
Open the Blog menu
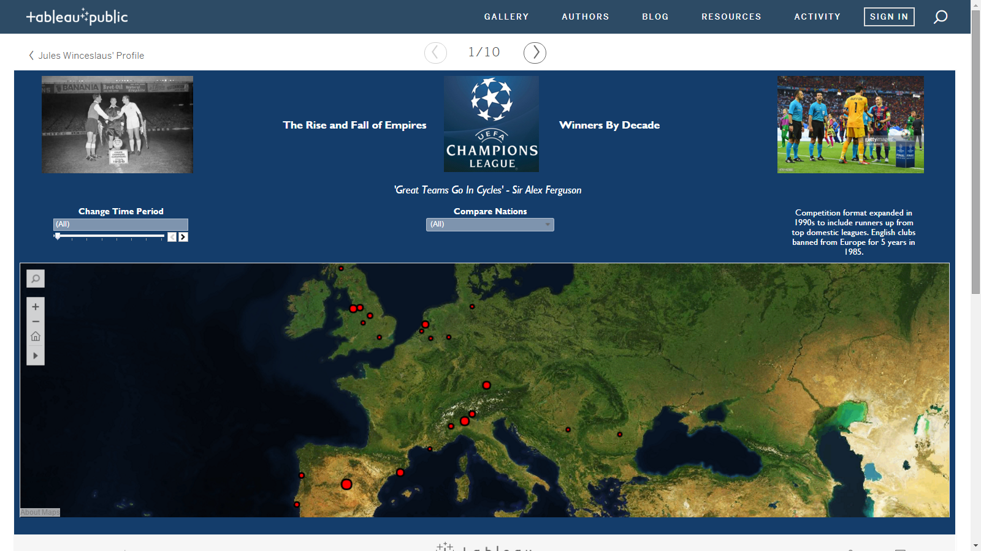(x=655, y=17)
